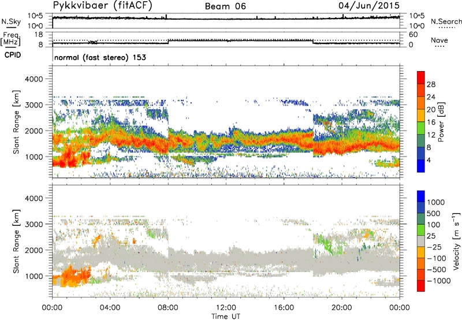Click the '1000' tick on Velocity colorbar
This screenshot has width=462, height=320.
click(435, 202)
